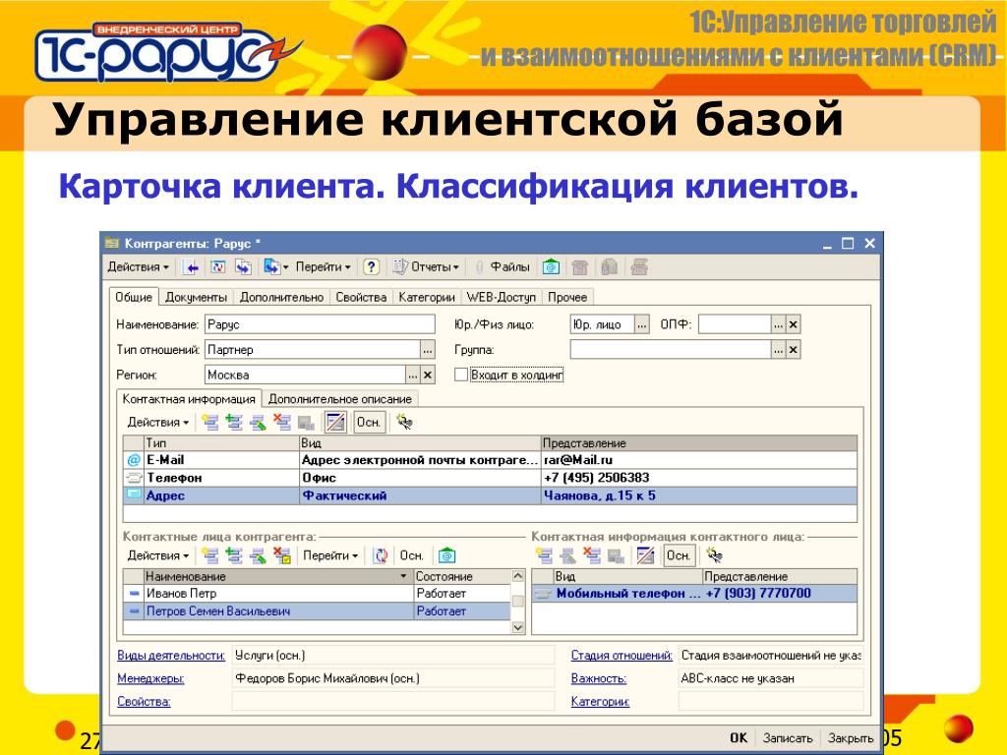
Task: Open the Виды деятельности link
Action: [171, 656]
